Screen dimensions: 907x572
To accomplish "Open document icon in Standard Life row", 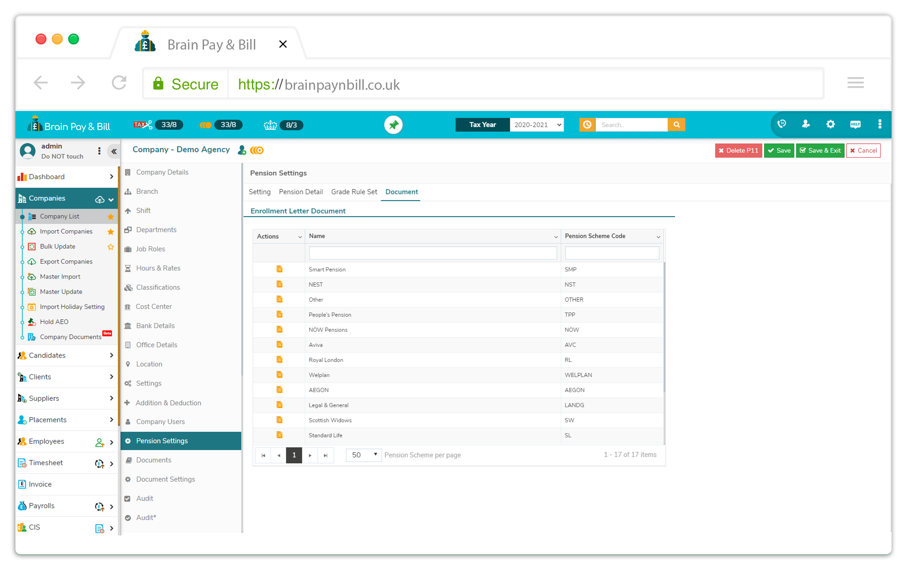I will 280,435.
